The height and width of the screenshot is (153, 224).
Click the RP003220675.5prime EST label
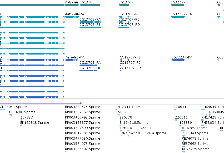pyautogui.click(x=82, y=107)
